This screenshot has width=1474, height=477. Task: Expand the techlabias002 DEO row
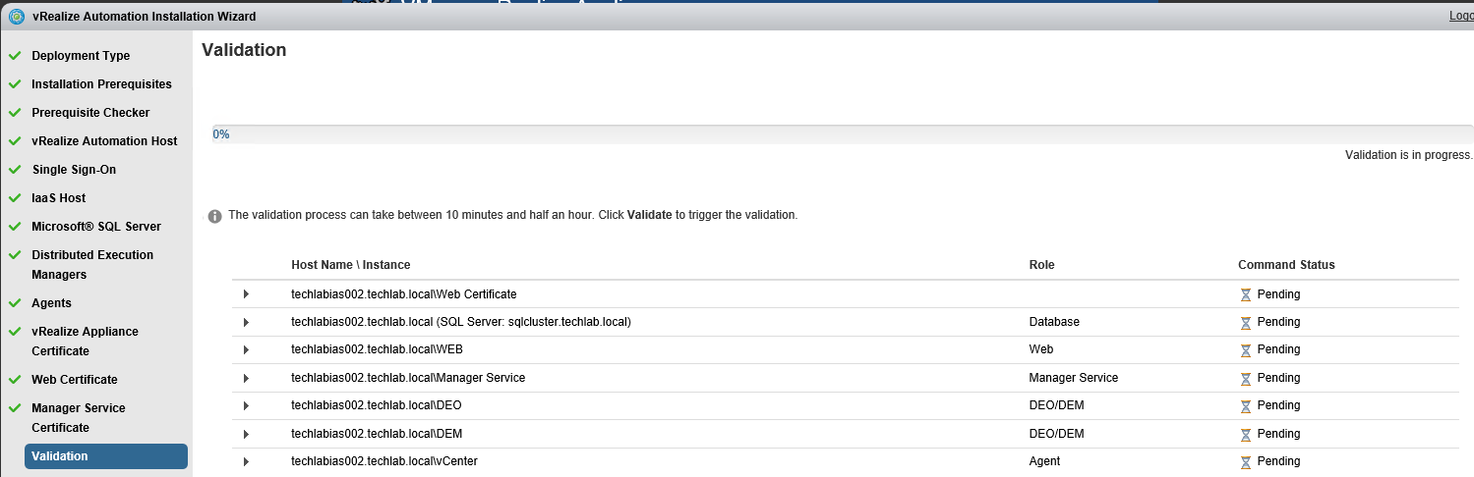(246, 405)
